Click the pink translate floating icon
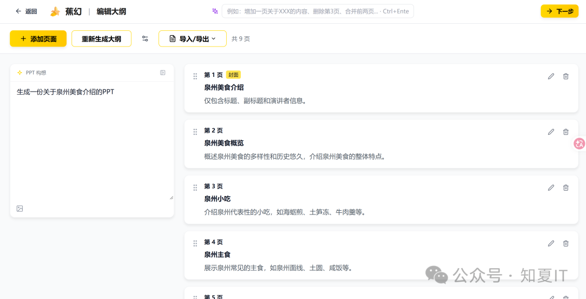Screen dimensions: 586x299 (x=579, y=144)
